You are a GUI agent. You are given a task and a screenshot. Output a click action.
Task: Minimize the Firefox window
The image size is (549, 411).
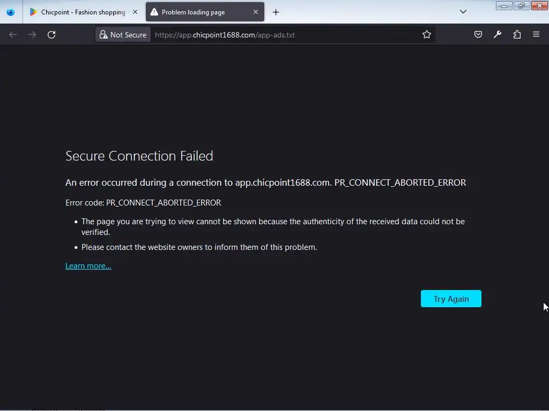pyautogui.click(x=504, y=6)
